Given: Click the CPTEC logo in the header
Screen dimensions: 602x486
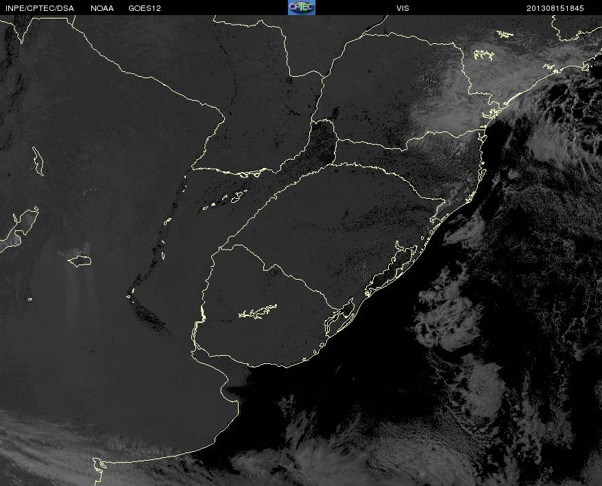Looking at the screenshot, I should click(x=302, y=8).
